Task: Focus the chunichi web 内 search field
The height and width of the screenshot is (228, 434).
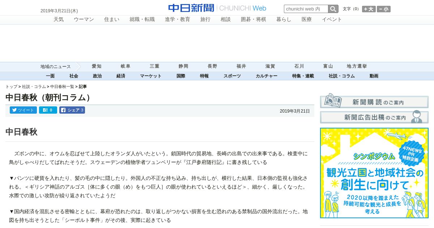Action: click(x=306, y=9)
